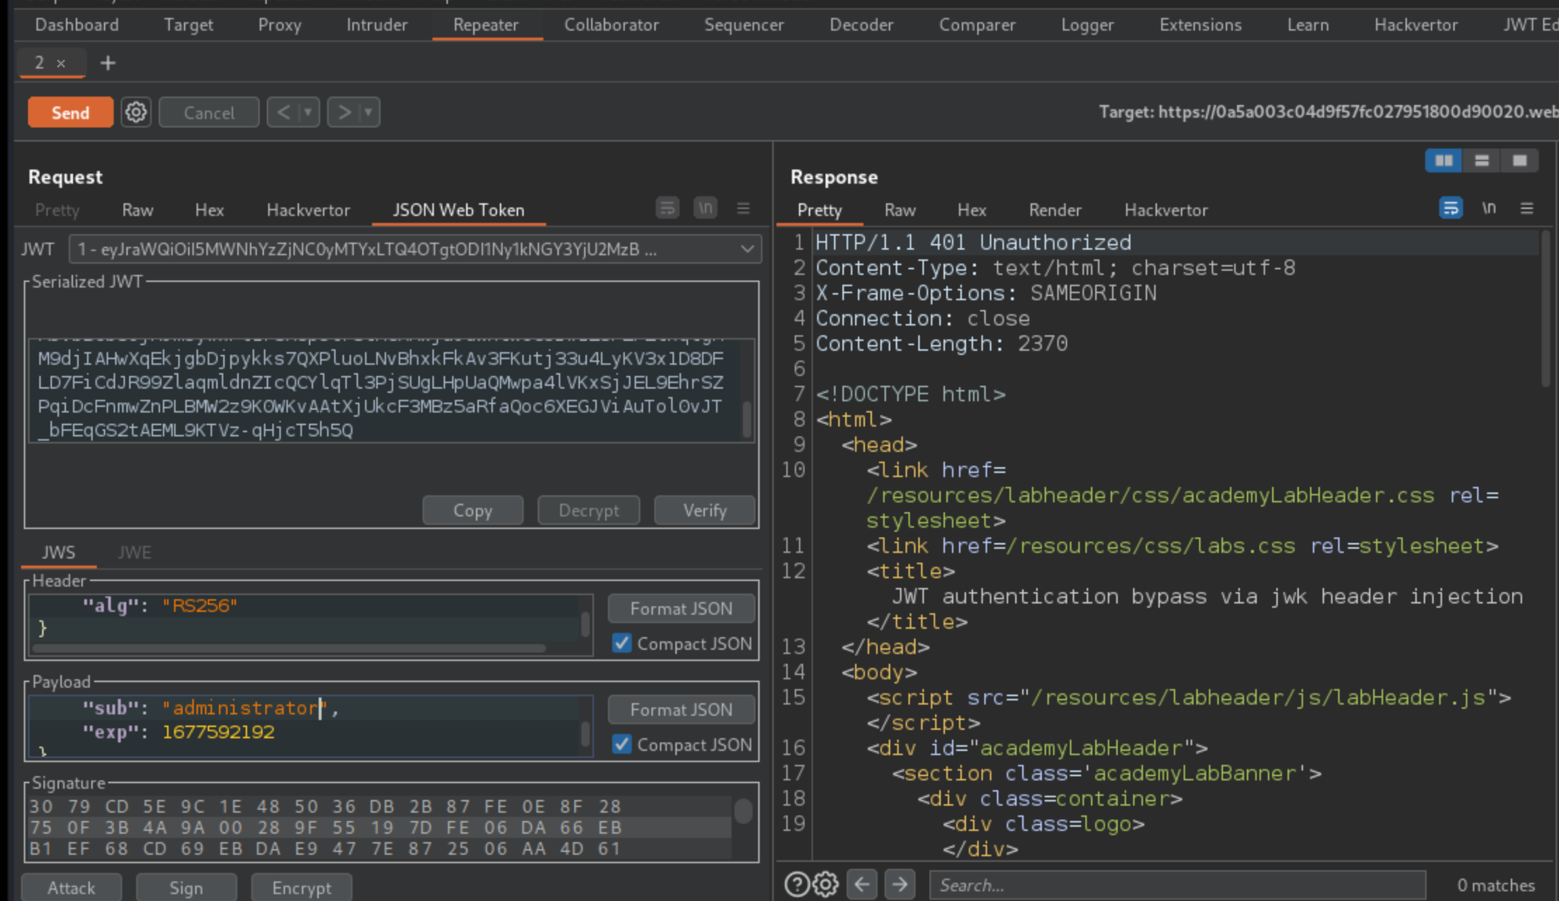This screenshot has height=901, width=1559.
Task: Click inside response Search field
Action: click(1178, 885)
